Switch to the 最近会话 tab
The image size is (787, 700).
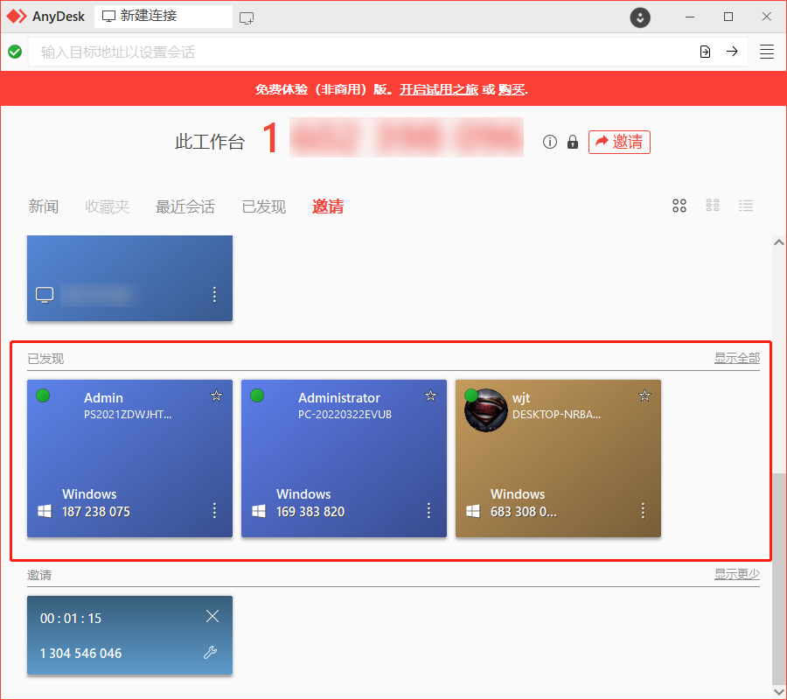(x=185, y=206)
